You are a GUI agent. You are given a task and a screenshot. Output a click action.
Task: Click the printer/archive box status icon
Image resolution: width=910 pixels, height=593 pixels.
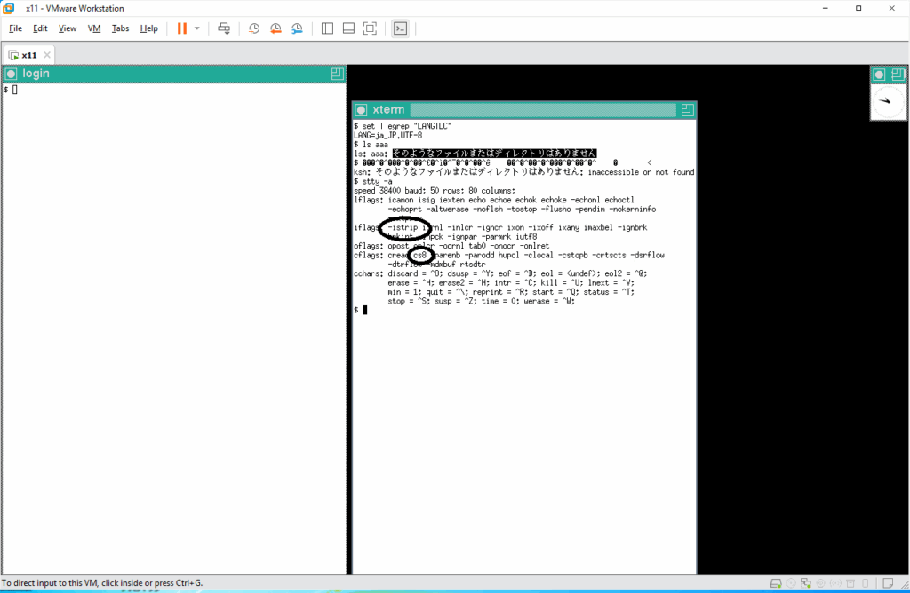click(x=850, y=583)
